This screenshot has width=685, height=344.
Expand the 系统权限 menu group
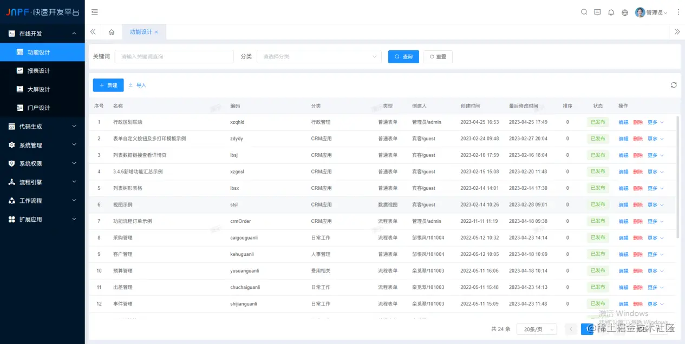(74, 163)
